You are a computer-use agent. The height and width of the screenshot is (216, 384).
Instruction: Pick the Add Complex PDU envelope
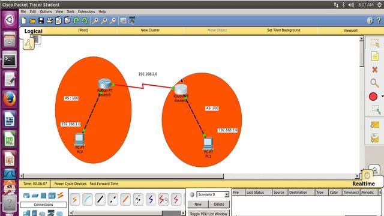tap(374, 139)
